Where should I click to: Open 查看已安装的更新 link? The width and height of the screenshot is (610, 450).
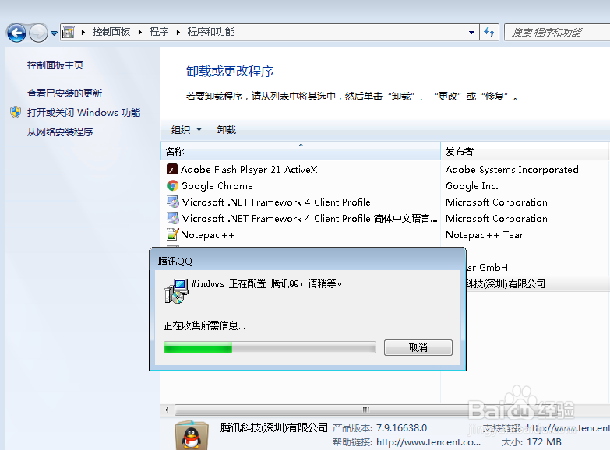coord(65,93)
